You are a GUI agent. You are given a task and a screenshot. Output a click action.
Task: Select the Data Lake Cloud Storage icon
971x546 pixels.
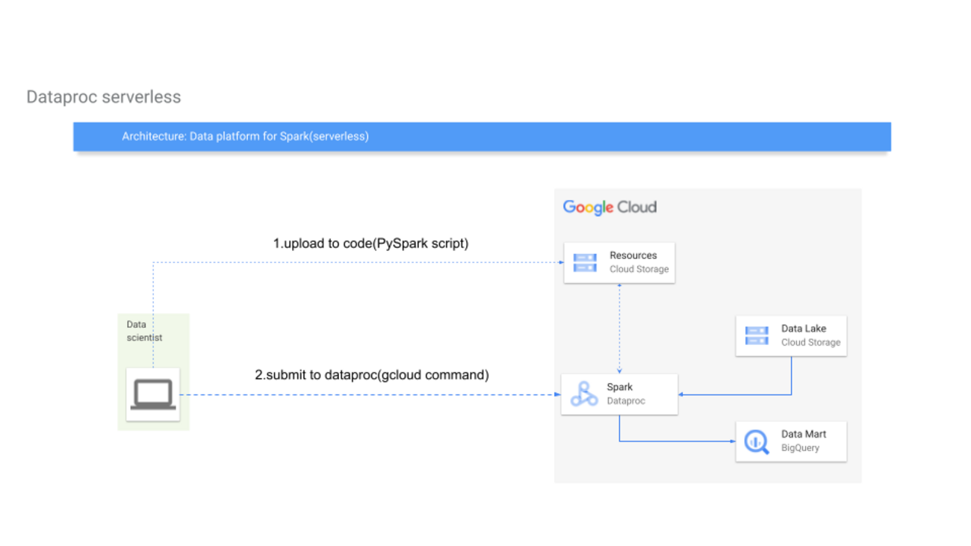pos(757,335)
